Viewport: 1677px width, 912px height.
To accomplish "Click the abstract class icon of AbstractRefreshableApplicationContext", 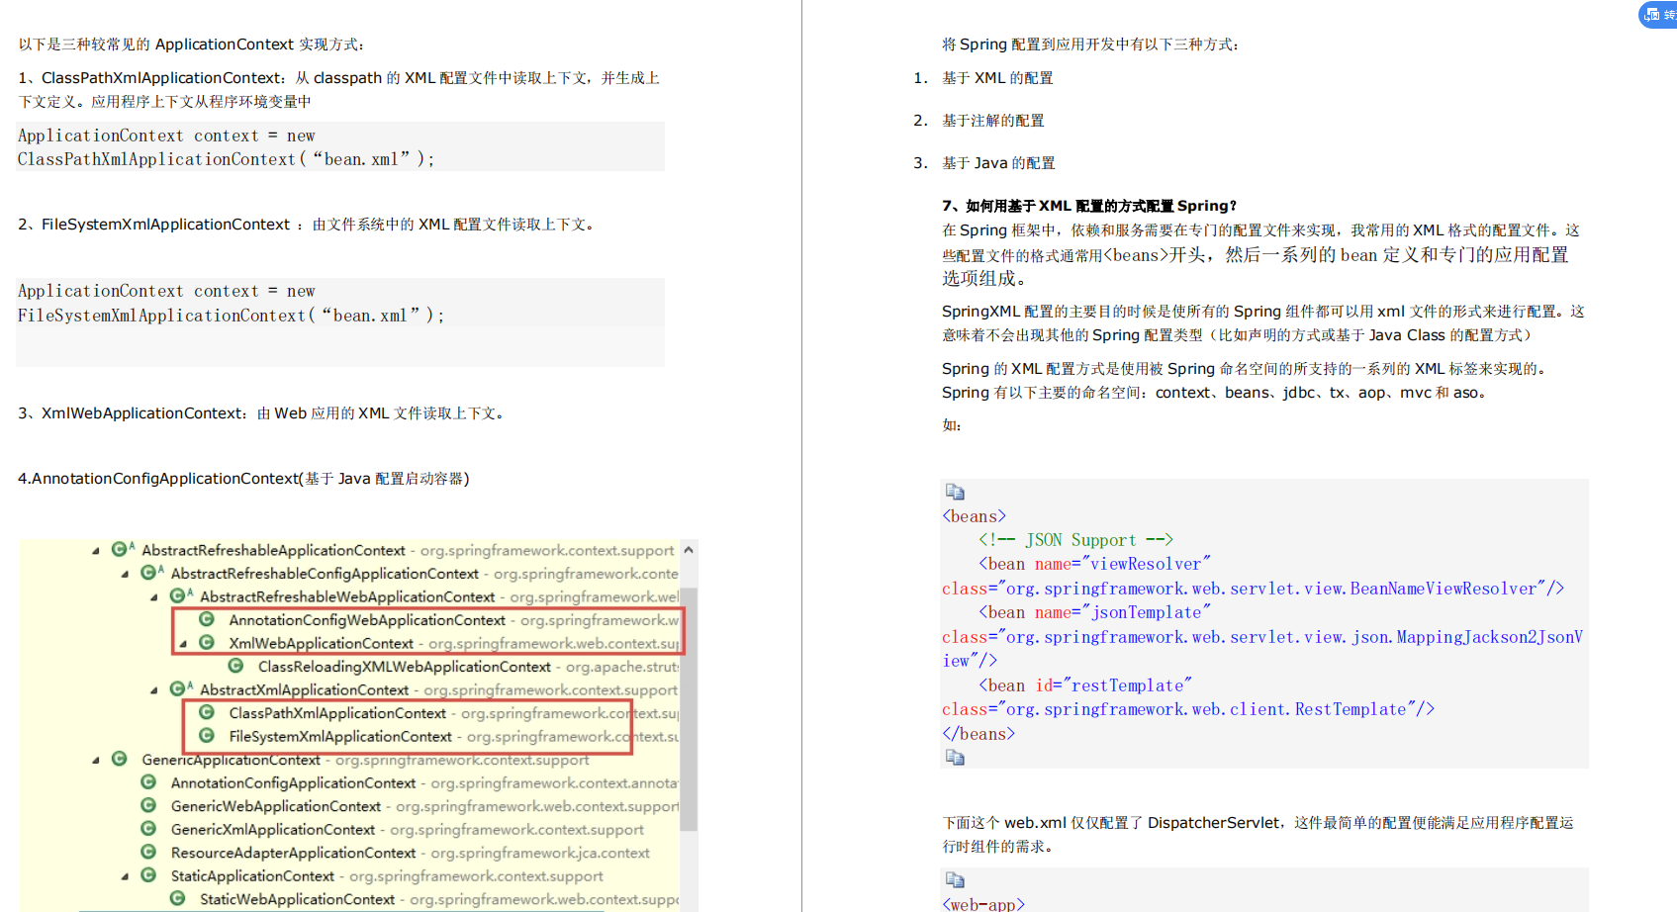I will [122, 548].
